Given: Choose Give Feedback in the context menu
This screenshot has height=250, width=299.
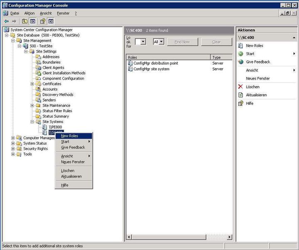Looking at the screenshot, I should tap(74, 147).
